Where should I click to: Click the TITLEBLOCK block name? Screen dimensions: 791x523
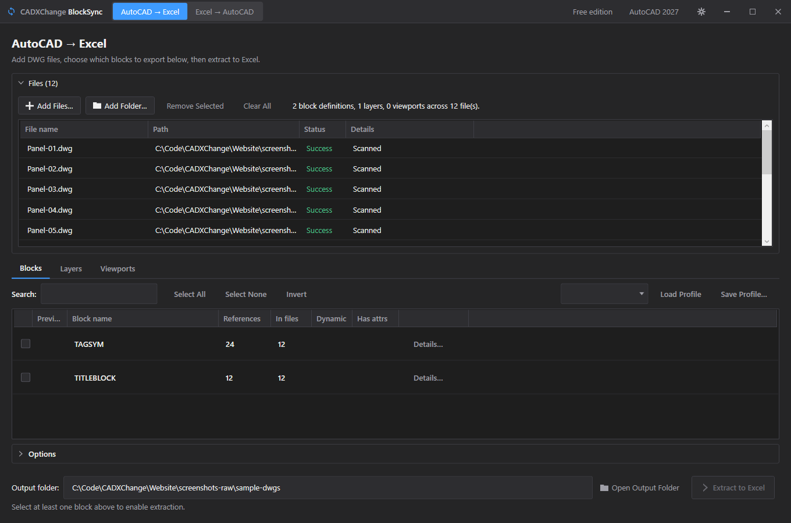tap(95, 378)
